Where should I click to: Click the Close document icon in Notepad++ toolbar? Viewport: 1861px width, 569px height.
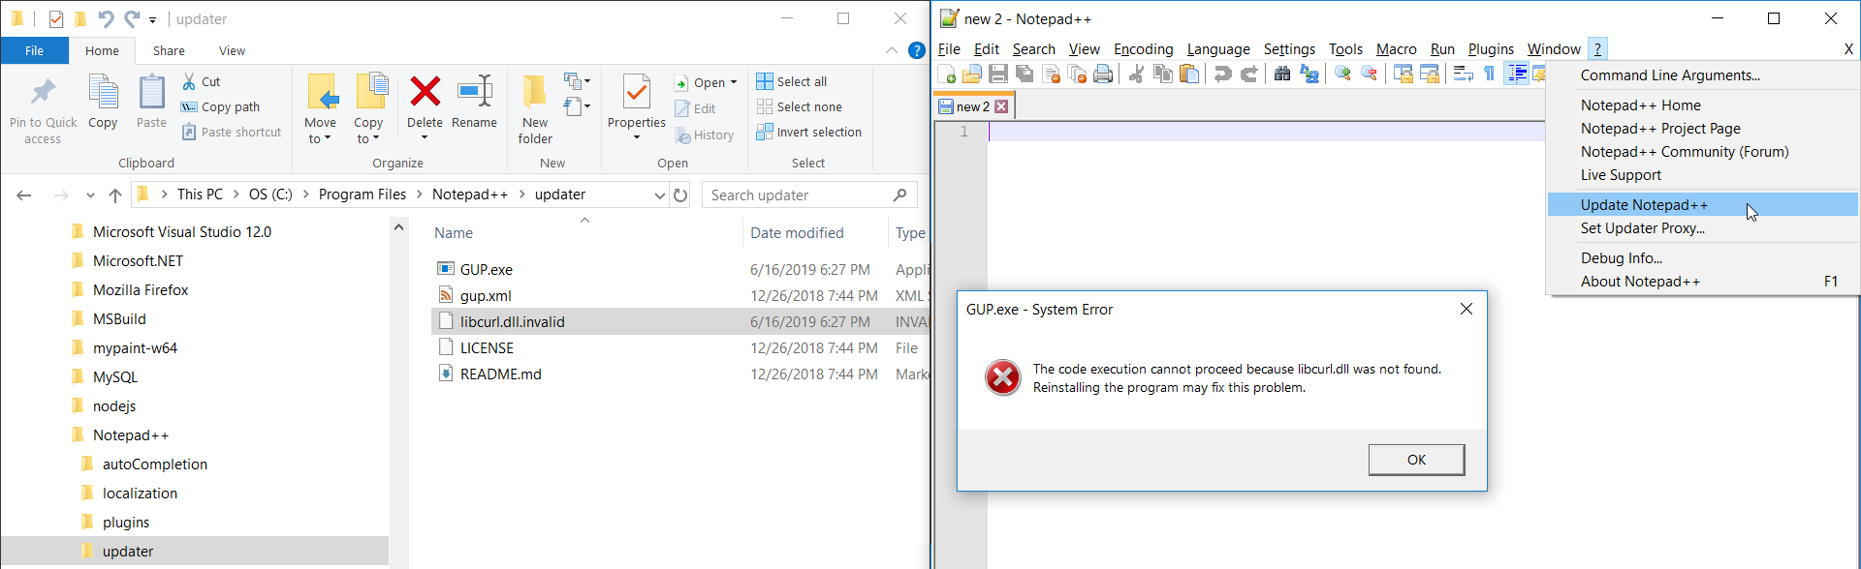1051,74
